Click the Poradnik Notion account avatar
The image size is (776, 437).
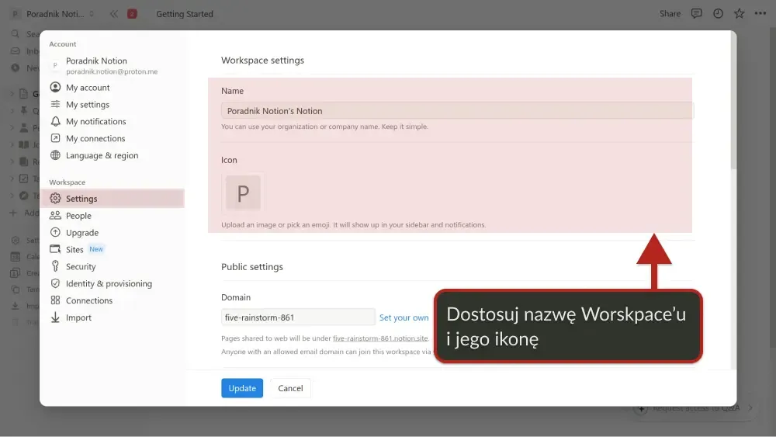(x=55, y=65)
